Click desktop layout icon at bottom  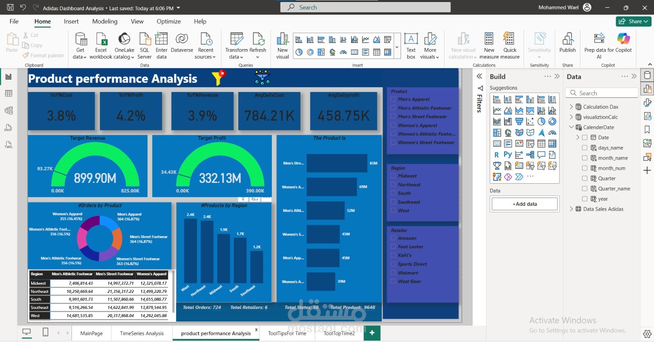point(27,333)
